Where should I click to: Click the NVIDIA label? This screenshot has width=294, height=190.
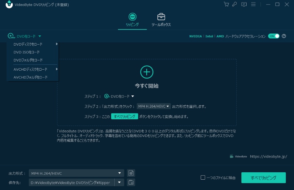click(x=196, y=36)
